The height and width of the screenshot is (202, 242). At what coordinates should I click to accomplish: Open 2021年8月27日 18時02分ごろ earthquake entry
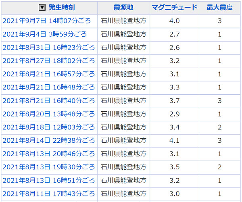pyautogui.click(x=49, y=61)
